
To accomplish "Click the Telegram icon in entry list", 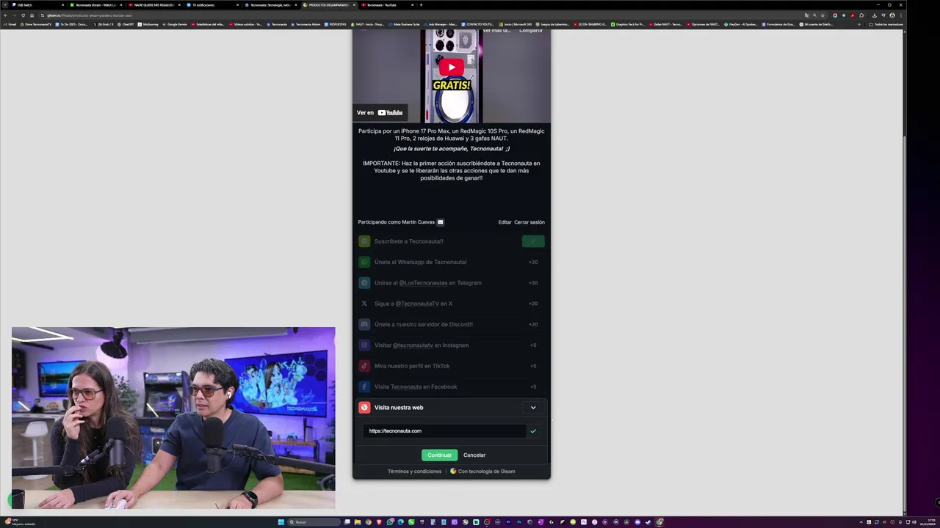I will pos(364,283).
